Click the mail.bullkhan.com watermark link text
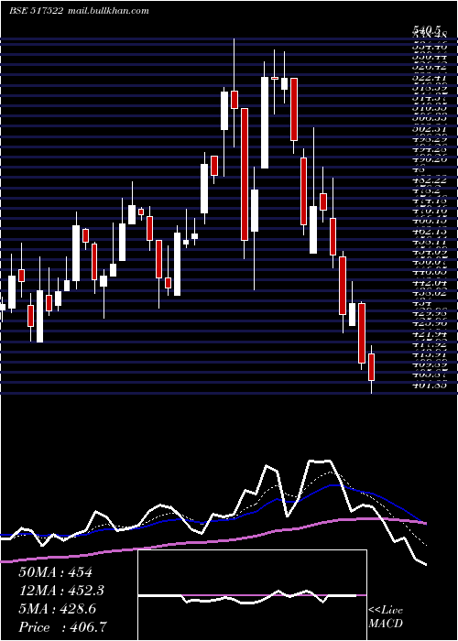The height and width of the screenshot is (641, 458). pyautogui.click(x=107, y=11)
